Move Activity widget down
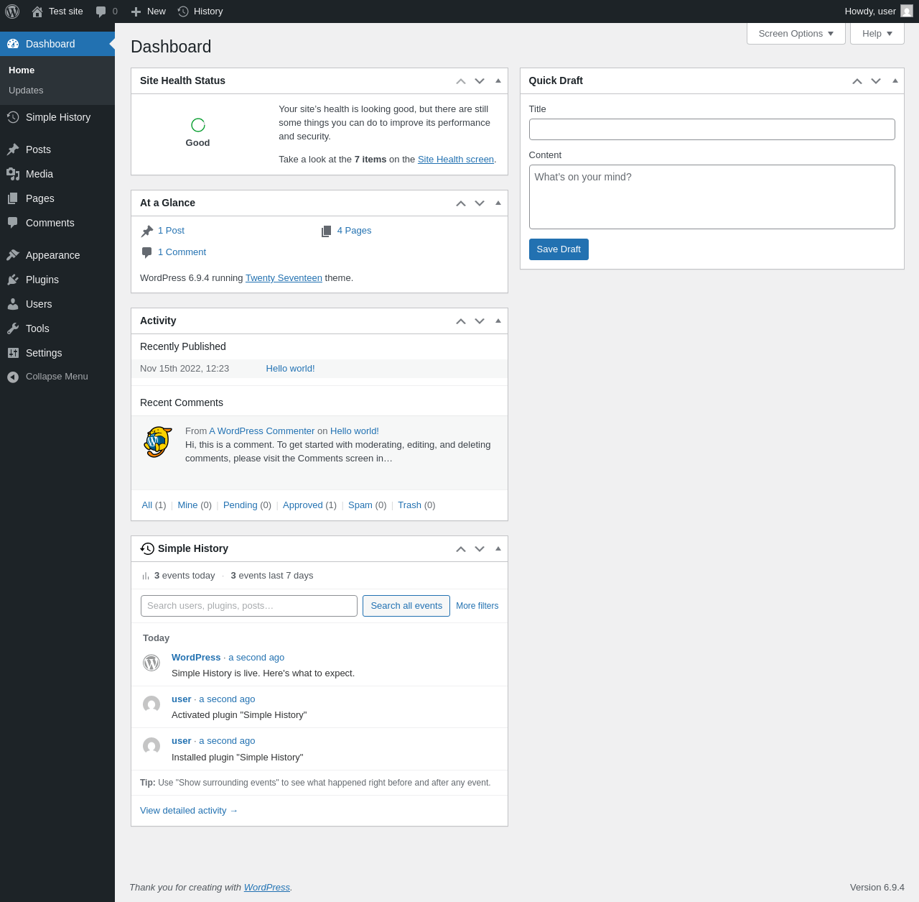 [480, 321]
